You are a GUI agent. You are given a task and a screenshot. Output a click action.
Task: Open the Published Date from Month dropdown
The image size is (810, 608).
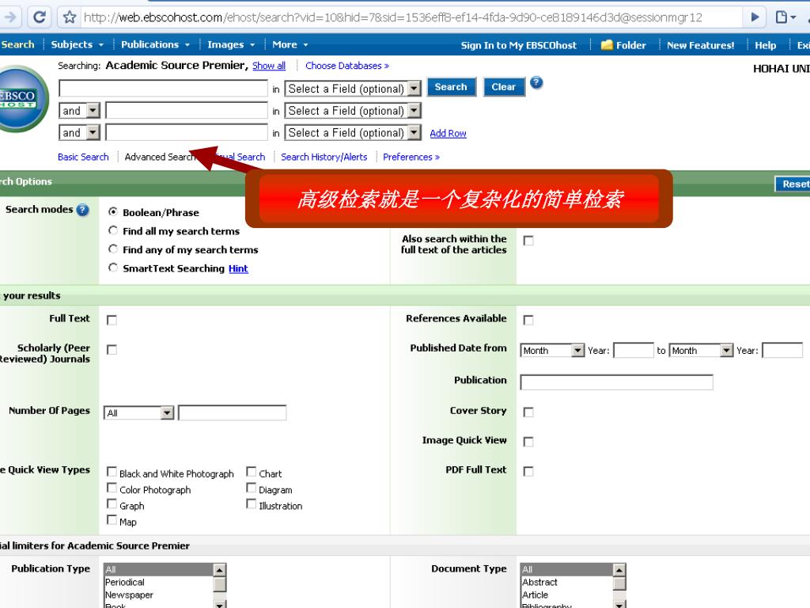tap(552, 351)
